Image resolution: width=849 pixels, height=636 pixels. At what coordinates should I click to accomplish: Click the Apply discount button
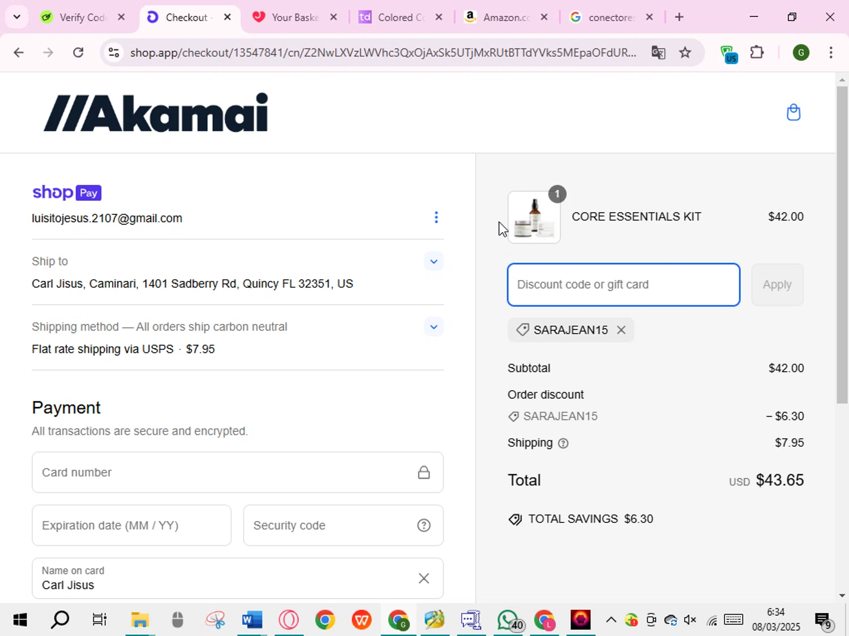point(777,285)
